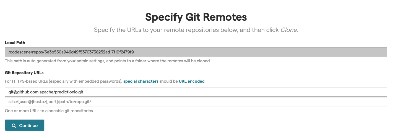Click the magnifier icon on Continue button
Viewport: 393px width, 140px height.
coord(14,126)
